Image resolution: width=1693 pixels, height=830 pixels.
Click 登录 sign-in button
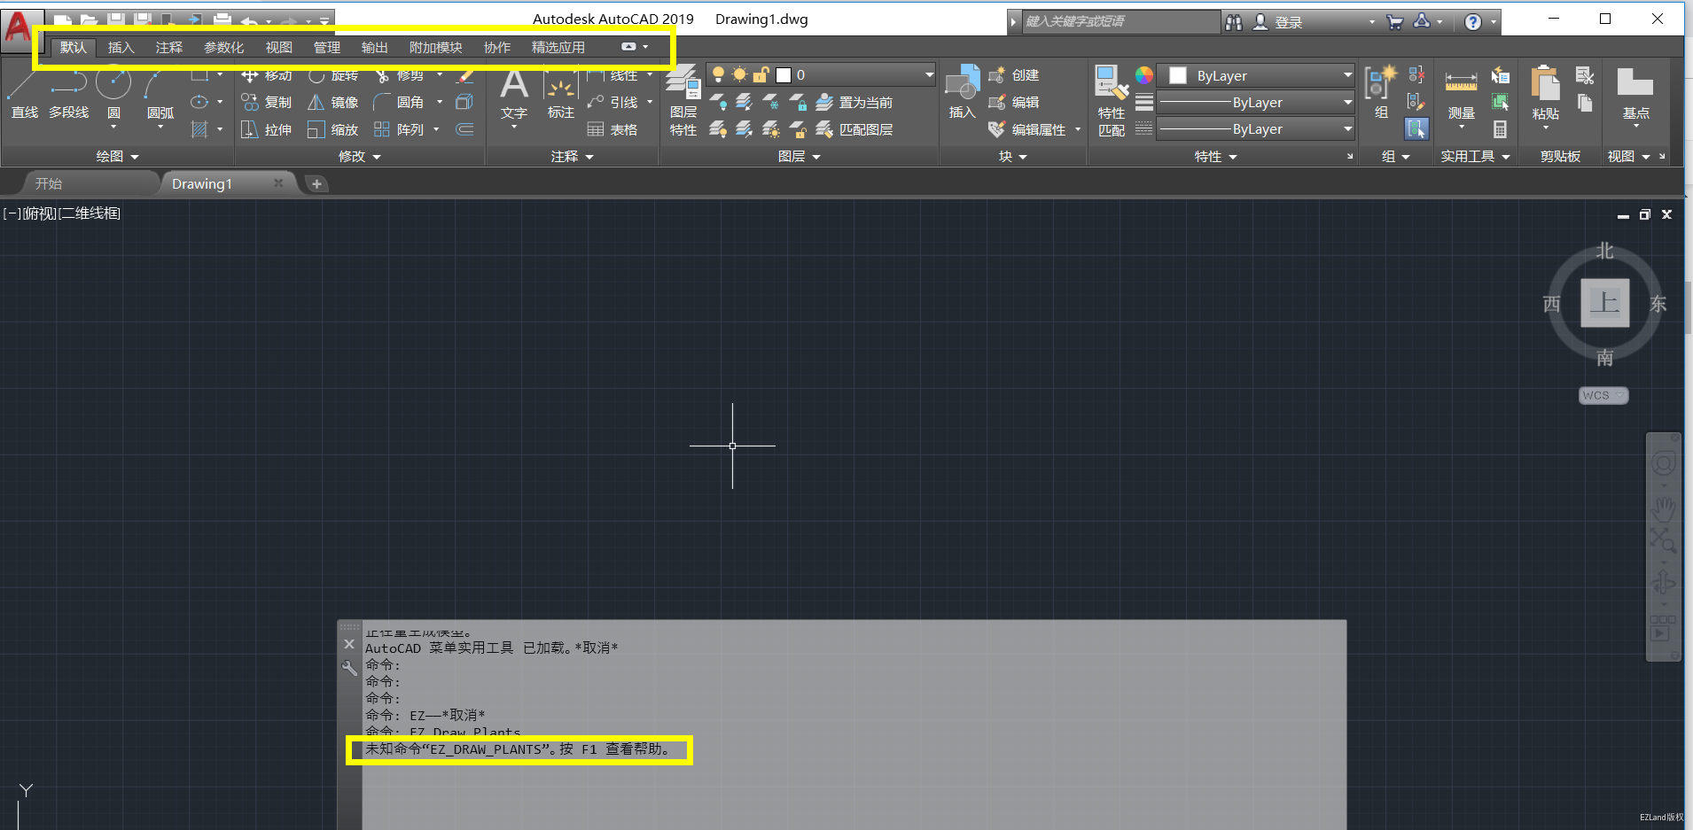(x=1277, y=22)
